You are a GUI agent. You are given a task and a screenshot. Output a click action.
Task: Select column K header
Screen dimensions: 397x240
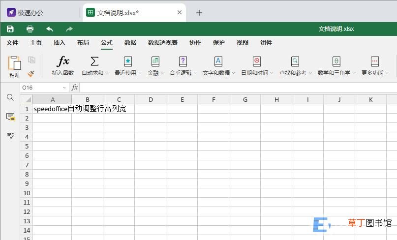click(370, 99)
